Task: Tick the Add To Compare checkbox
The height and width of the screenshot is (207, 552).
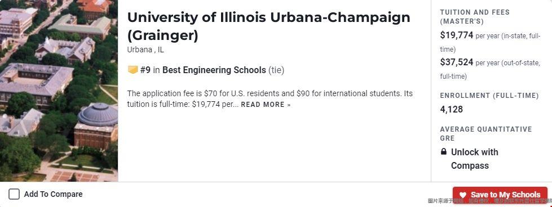Action: (x=14, y=194)
